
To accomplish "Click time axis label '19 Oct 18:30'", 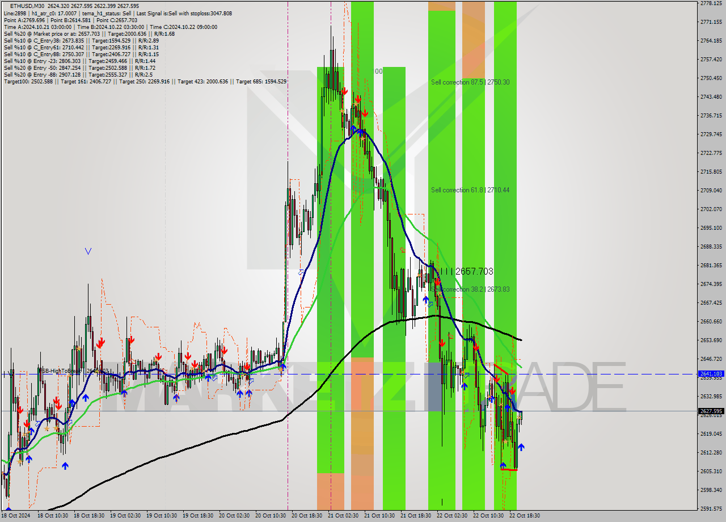I will point(198,516).
